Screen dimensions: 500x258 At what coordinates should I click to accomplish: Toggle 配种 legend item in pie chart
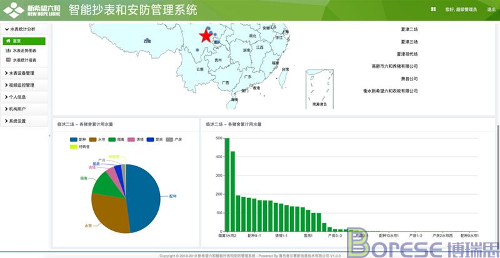pos(78,140)
